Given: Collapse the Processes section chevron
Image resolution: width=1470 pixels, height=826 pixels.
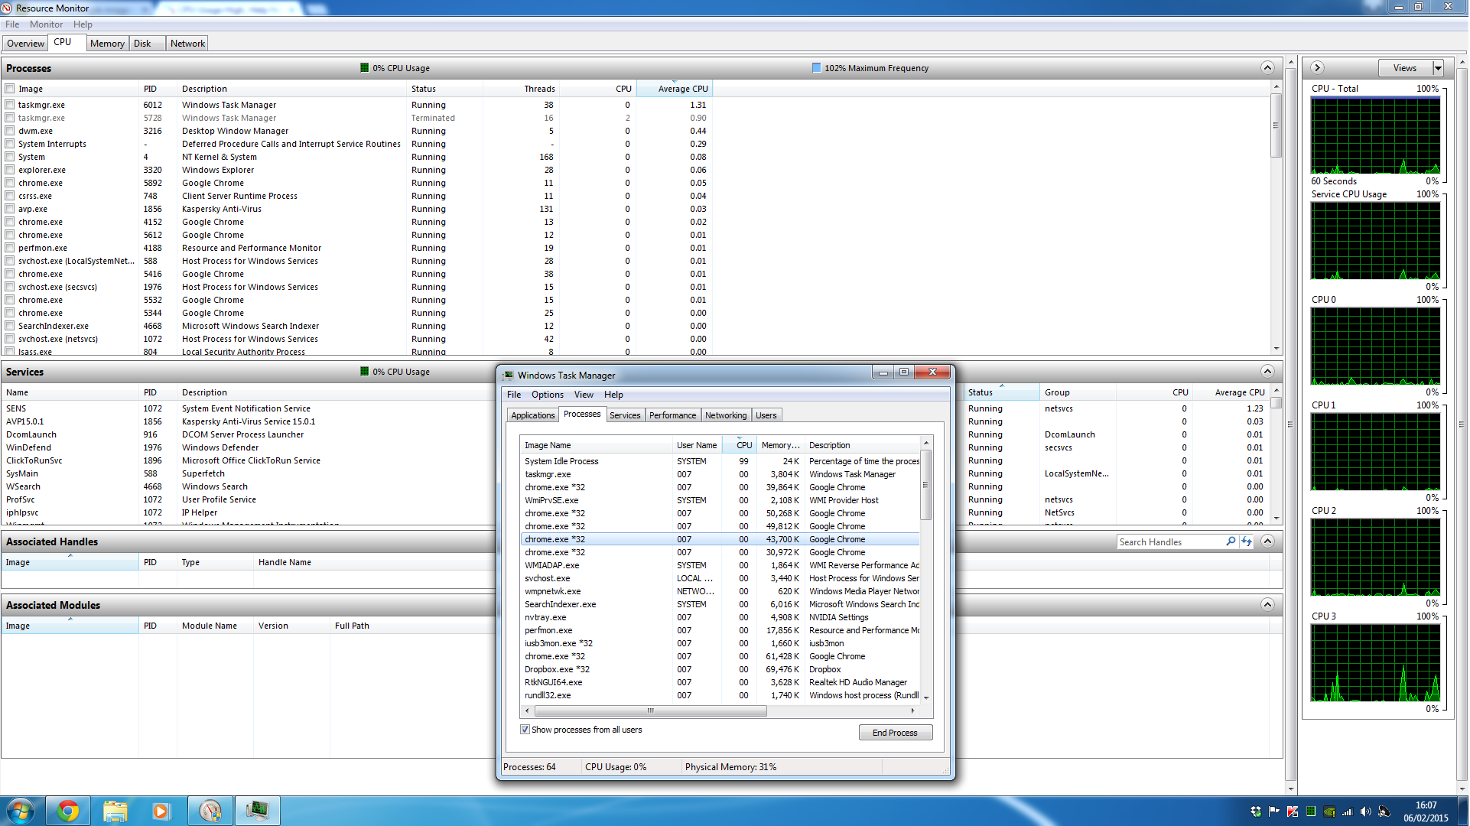Looking at the screenshot, I should (x=1267, y=68).
